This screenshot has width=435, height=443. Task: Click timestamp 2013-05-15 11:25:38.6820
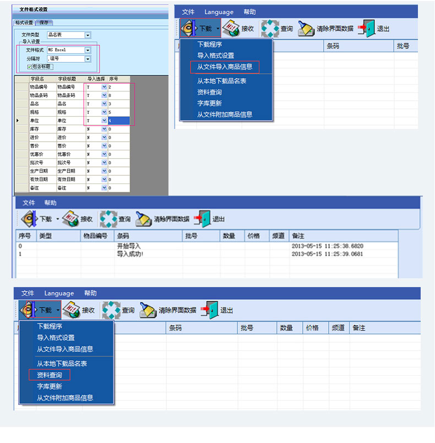point(328,246)
